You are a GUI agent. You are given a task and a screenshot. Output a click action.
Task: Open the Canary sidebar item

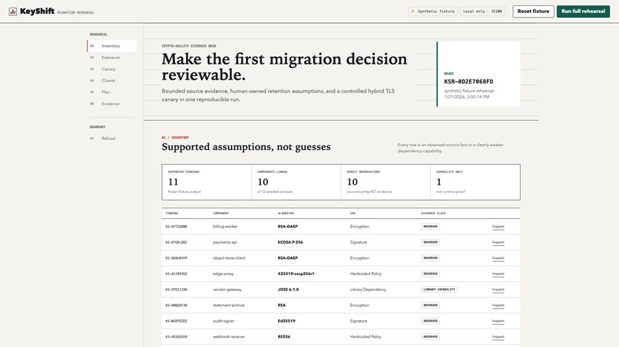click(112, 69)
